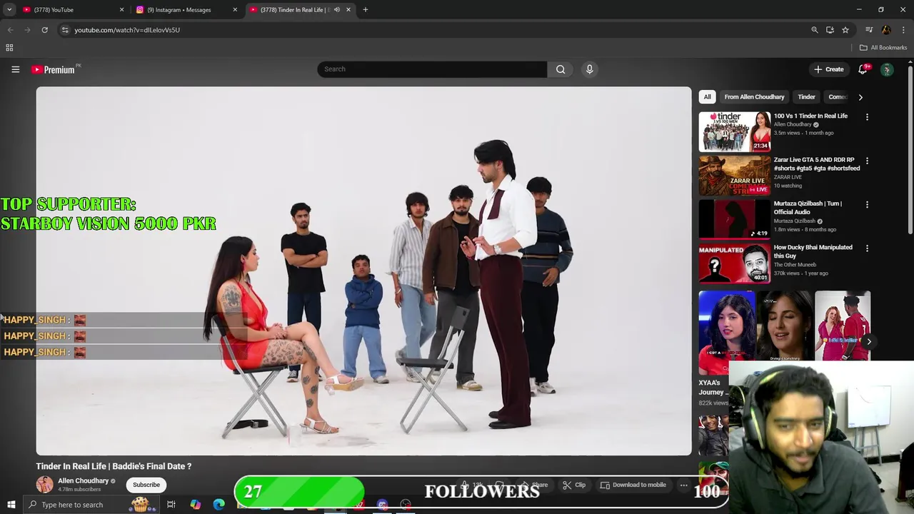914x514 pixels.
Task: Open the XYAA's Journey short thumbnail
Action: click(x=727, y=332)
